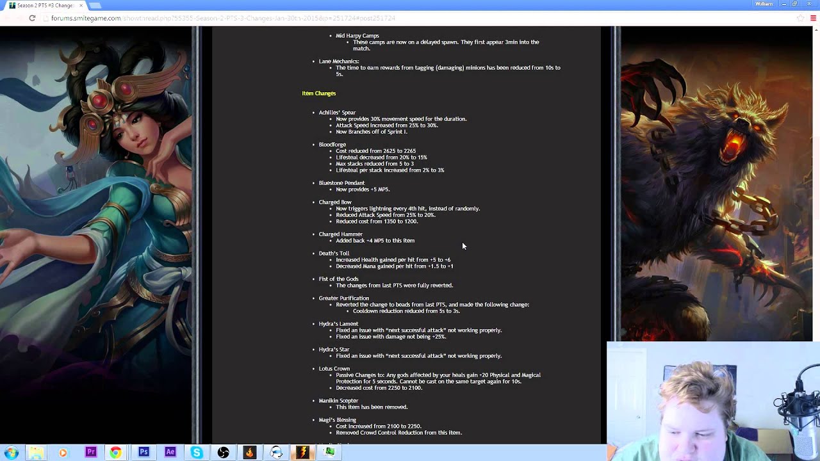
Task: Open the headset voice chat taskbar icon
Action: click(276, 453)
